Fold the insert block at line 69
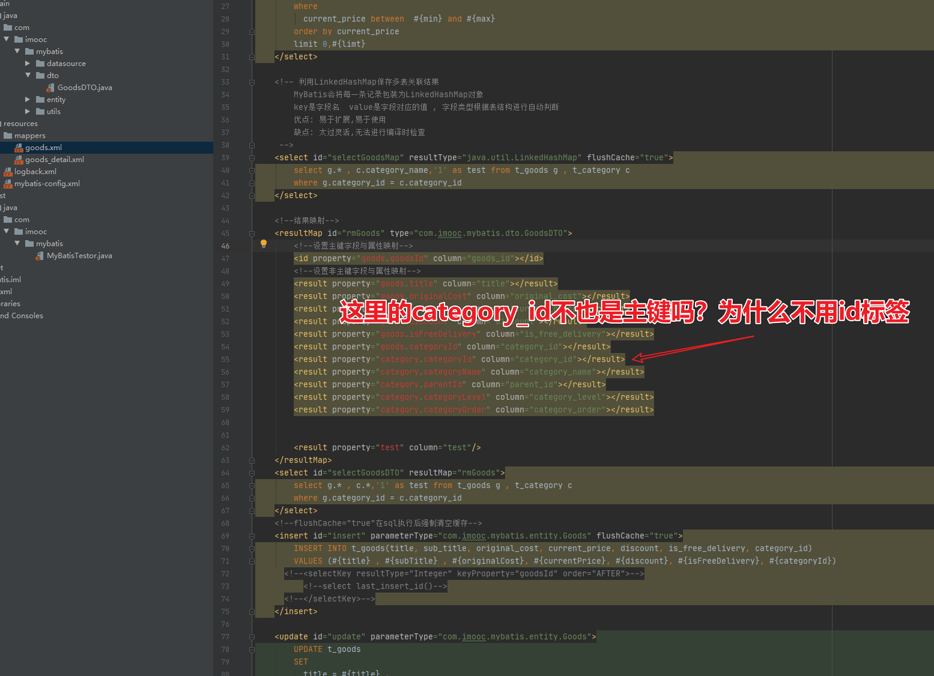Screen dimensions: 934x676 point(252,536)
